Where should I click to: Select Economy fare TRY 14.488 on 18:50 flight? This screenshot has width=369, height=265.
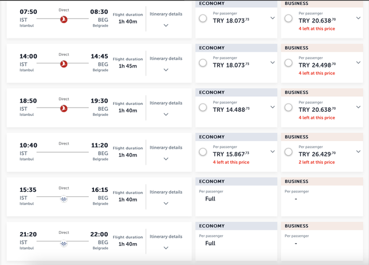coord(203,108)
